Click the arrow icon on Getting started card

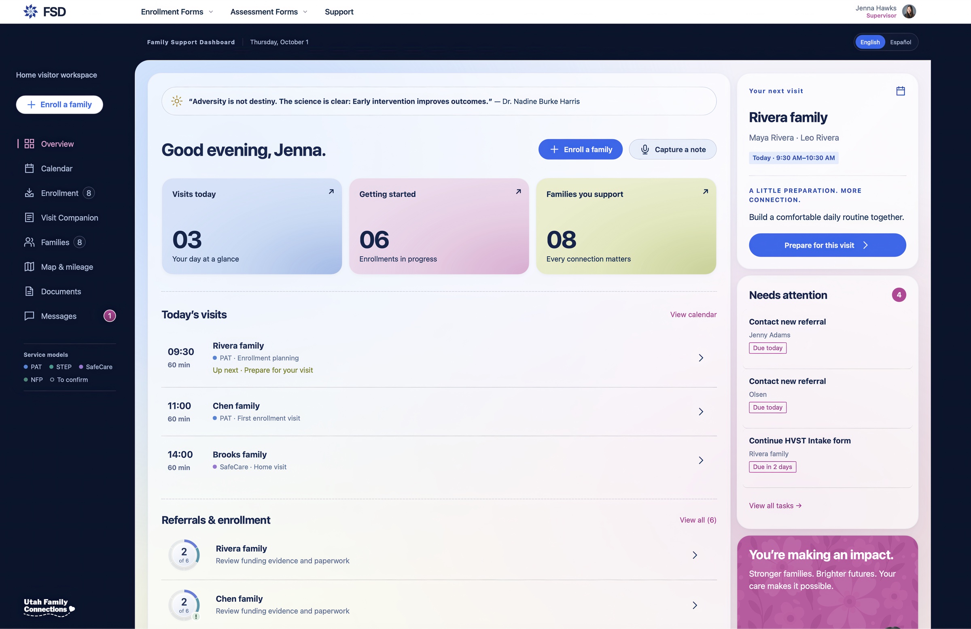click(518, 191)
